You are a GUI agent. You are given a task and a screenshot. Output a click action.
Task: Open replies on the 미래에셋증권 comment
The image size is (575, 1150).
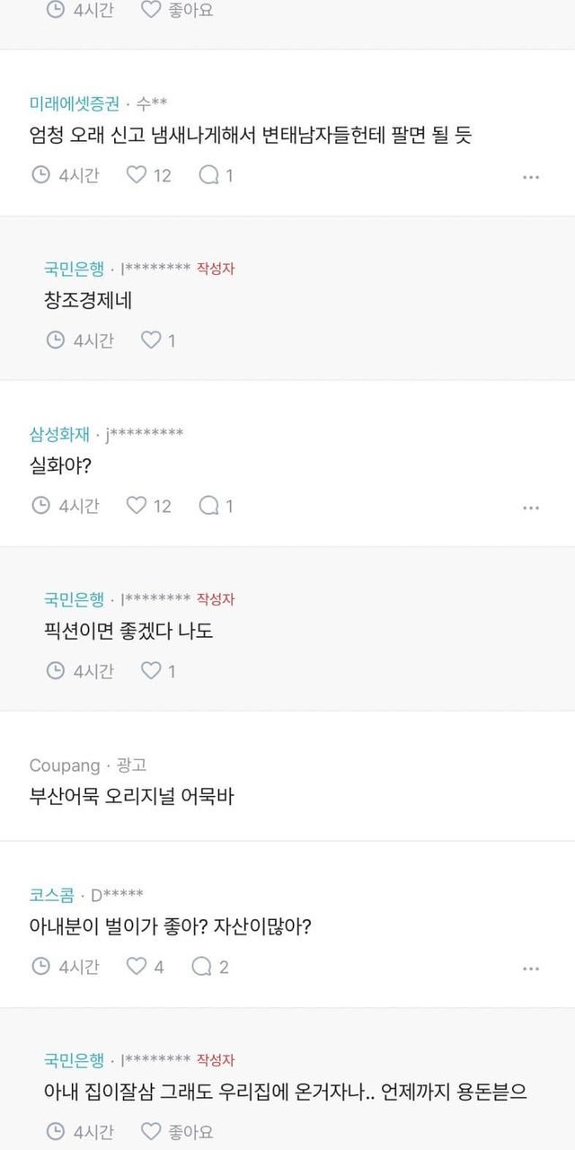click(x=209, y=175)
